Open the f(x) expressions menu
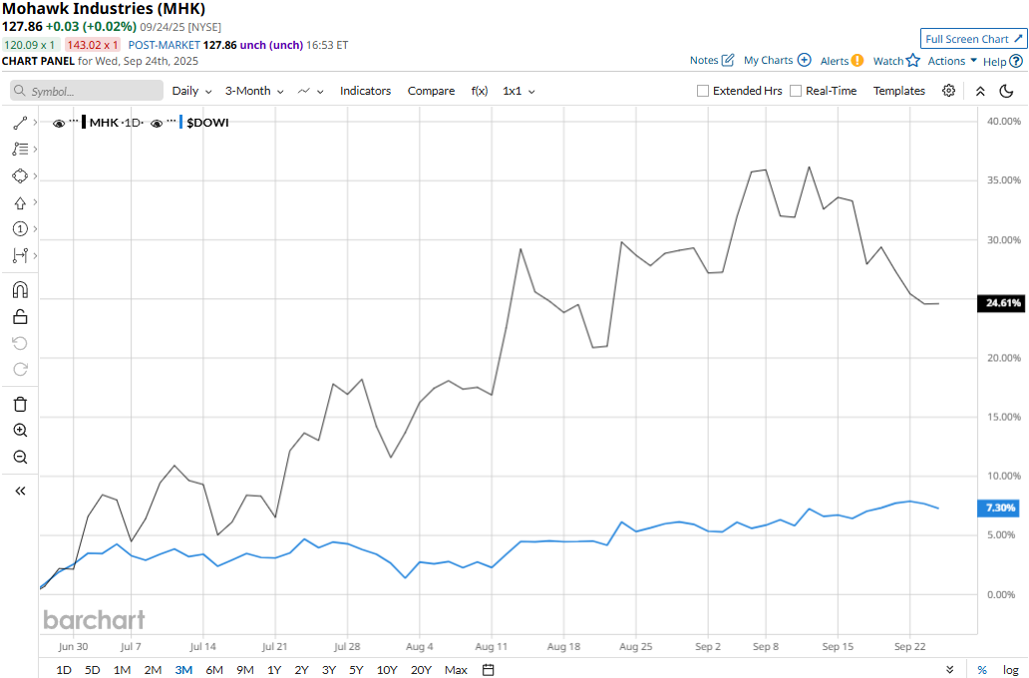This screenshot has height=678, width=1029. pyautogui.click(x=480, y=91)
